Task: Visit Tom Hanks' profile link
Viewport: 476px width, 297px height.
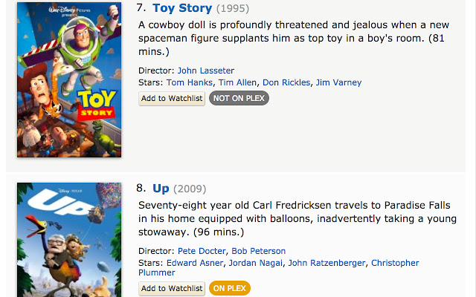Action: pyautogui.click(x=190, y=82)
